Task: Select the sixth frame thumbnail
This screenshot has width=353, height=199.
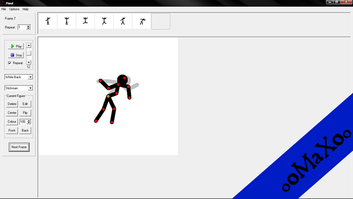Action: pos(142,21)
